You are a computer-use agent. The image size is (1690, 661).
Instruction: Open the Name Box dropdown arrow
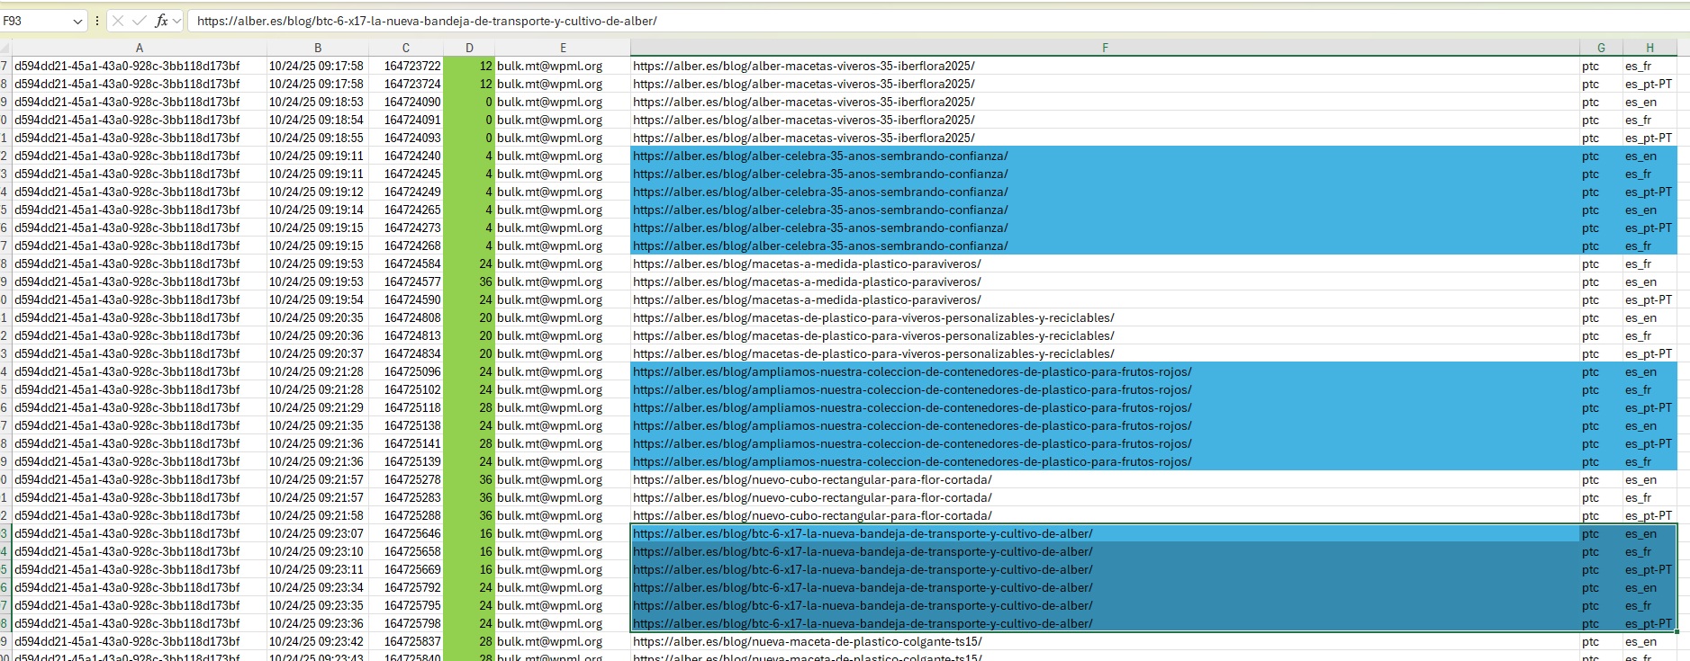77,21
